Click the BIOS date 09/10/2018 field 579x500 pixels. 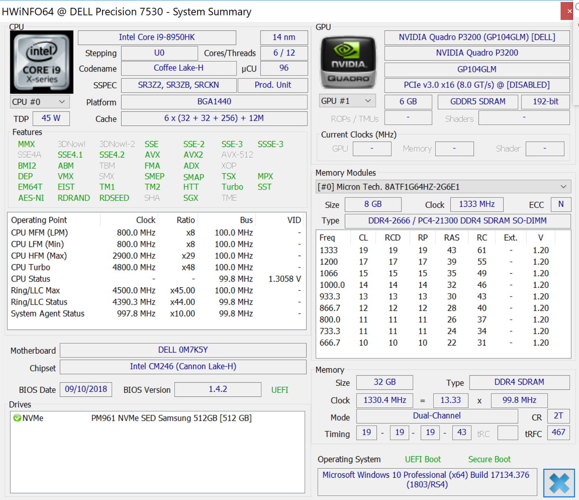[x=86, y=390]
